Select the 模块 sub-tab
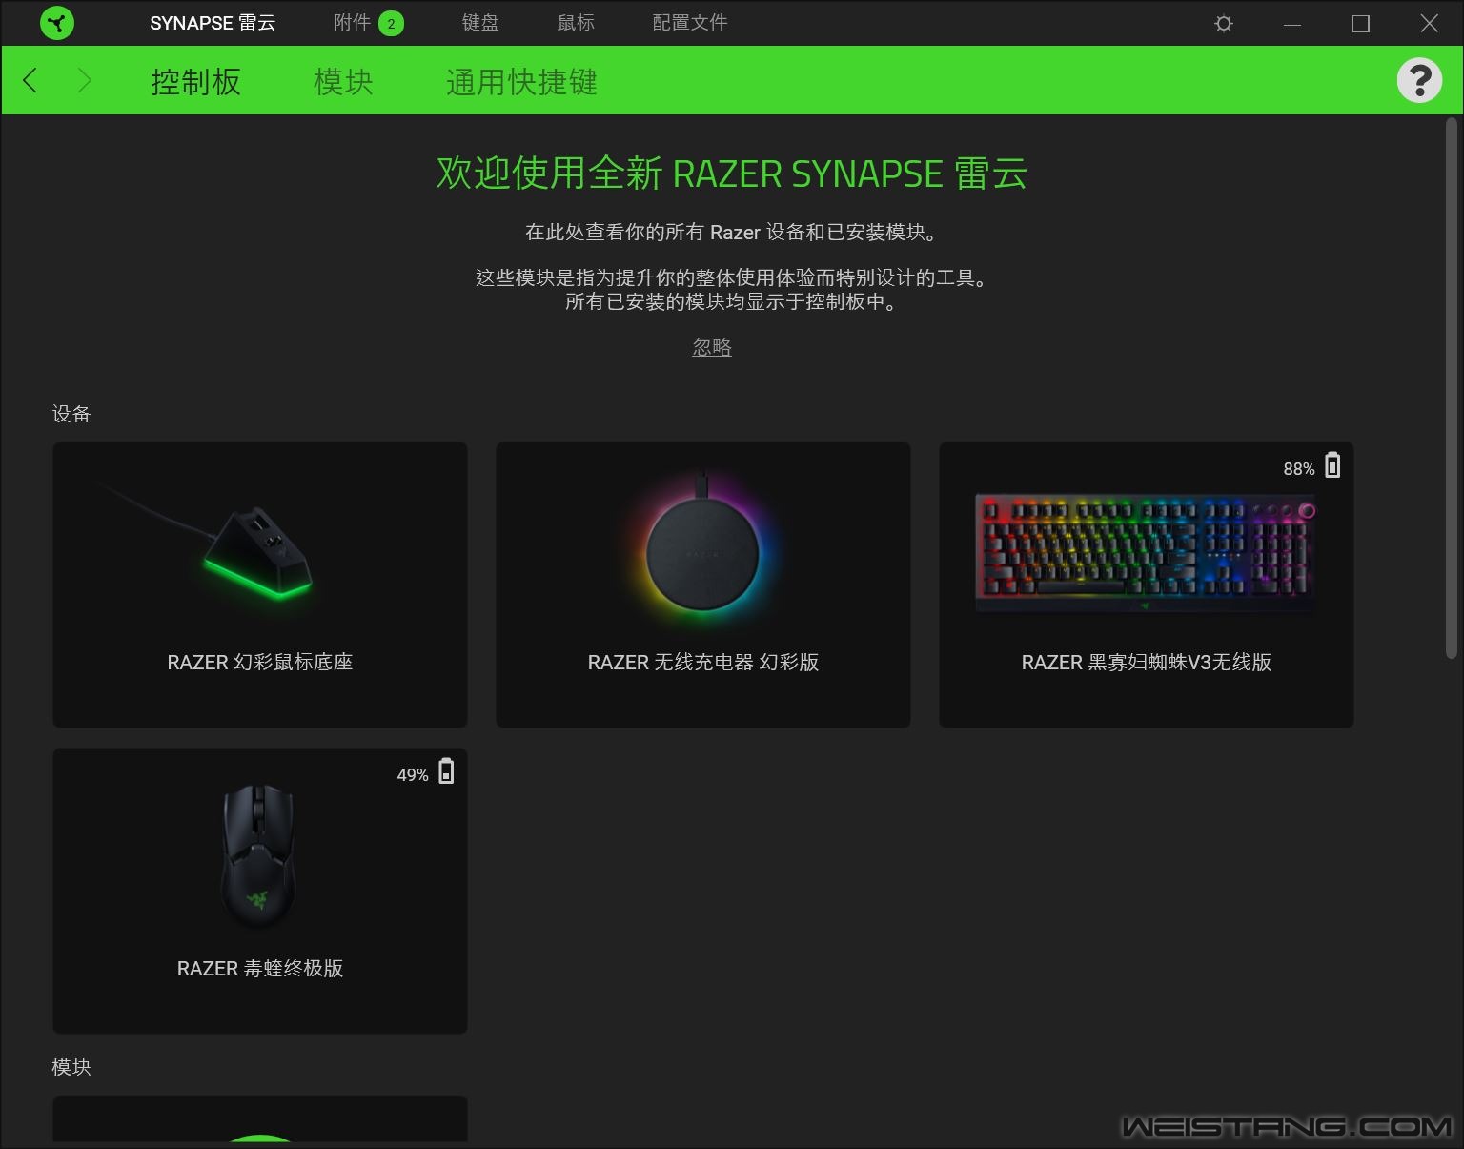Viewport: 1464px width, 1149px height. pyautogui.click(x=343, y=82)
